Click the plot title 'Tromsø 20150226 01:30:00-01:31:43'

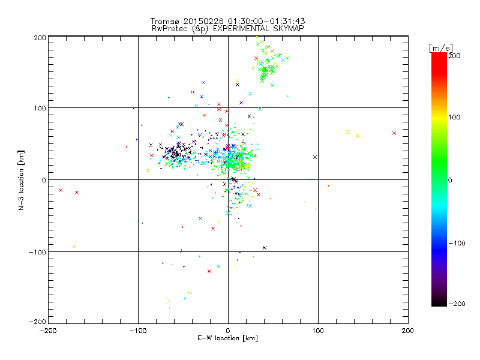pyautogui.click(x=227, y=21)
